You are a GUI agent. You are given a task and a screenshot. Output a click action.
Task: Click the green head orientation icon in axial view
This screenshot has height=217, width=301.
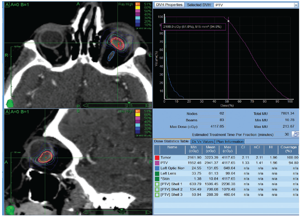coord(10,103)
